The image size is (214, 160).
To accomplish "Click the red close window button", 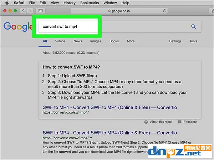I will (x=5, y=11).
